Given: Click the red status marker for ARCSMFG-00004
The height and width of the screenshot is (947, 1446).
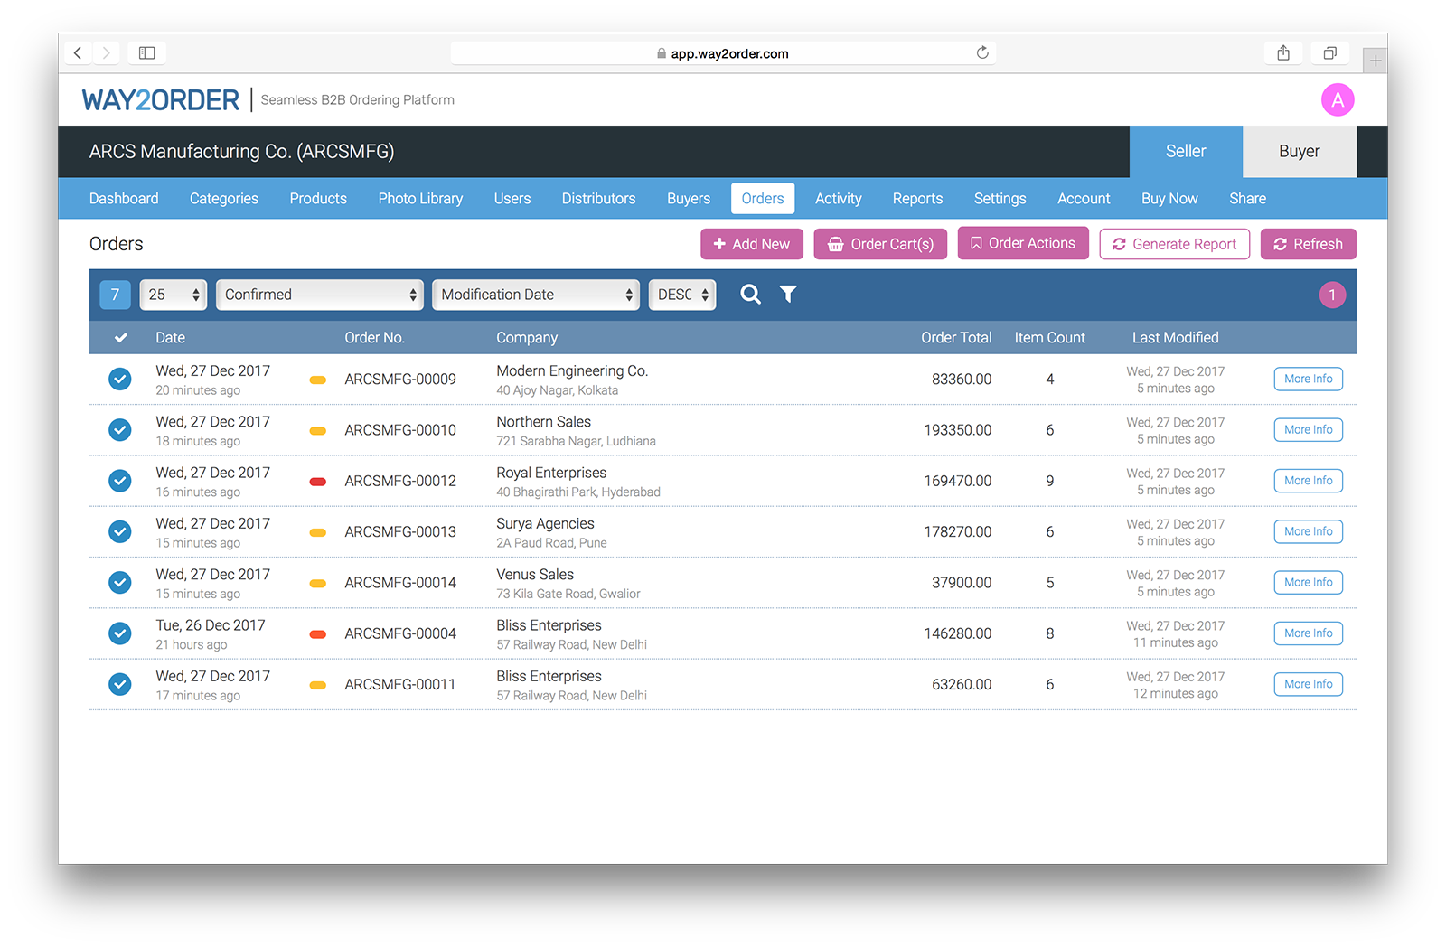Looking at the screenshot, I should [318, 634].
